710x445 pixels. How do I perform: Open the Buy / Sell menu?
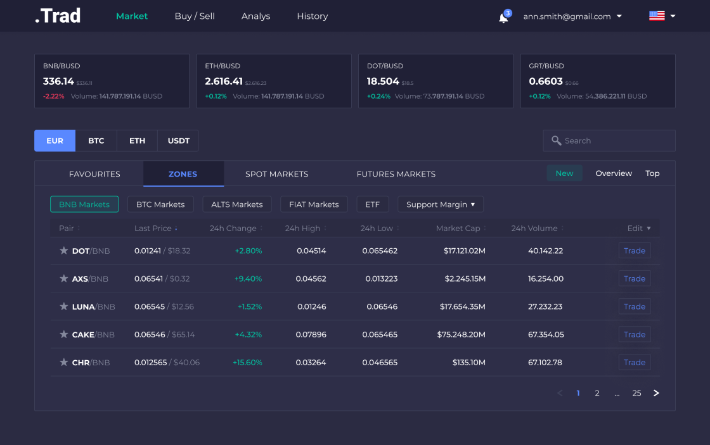(x=195, y=16)
